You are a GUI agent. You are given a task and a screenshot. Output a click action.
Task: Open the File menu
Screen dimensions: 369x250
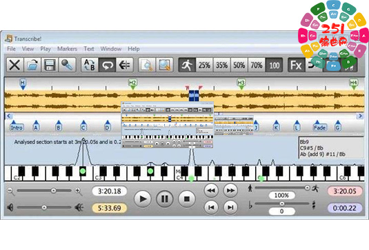click(11, 49)
